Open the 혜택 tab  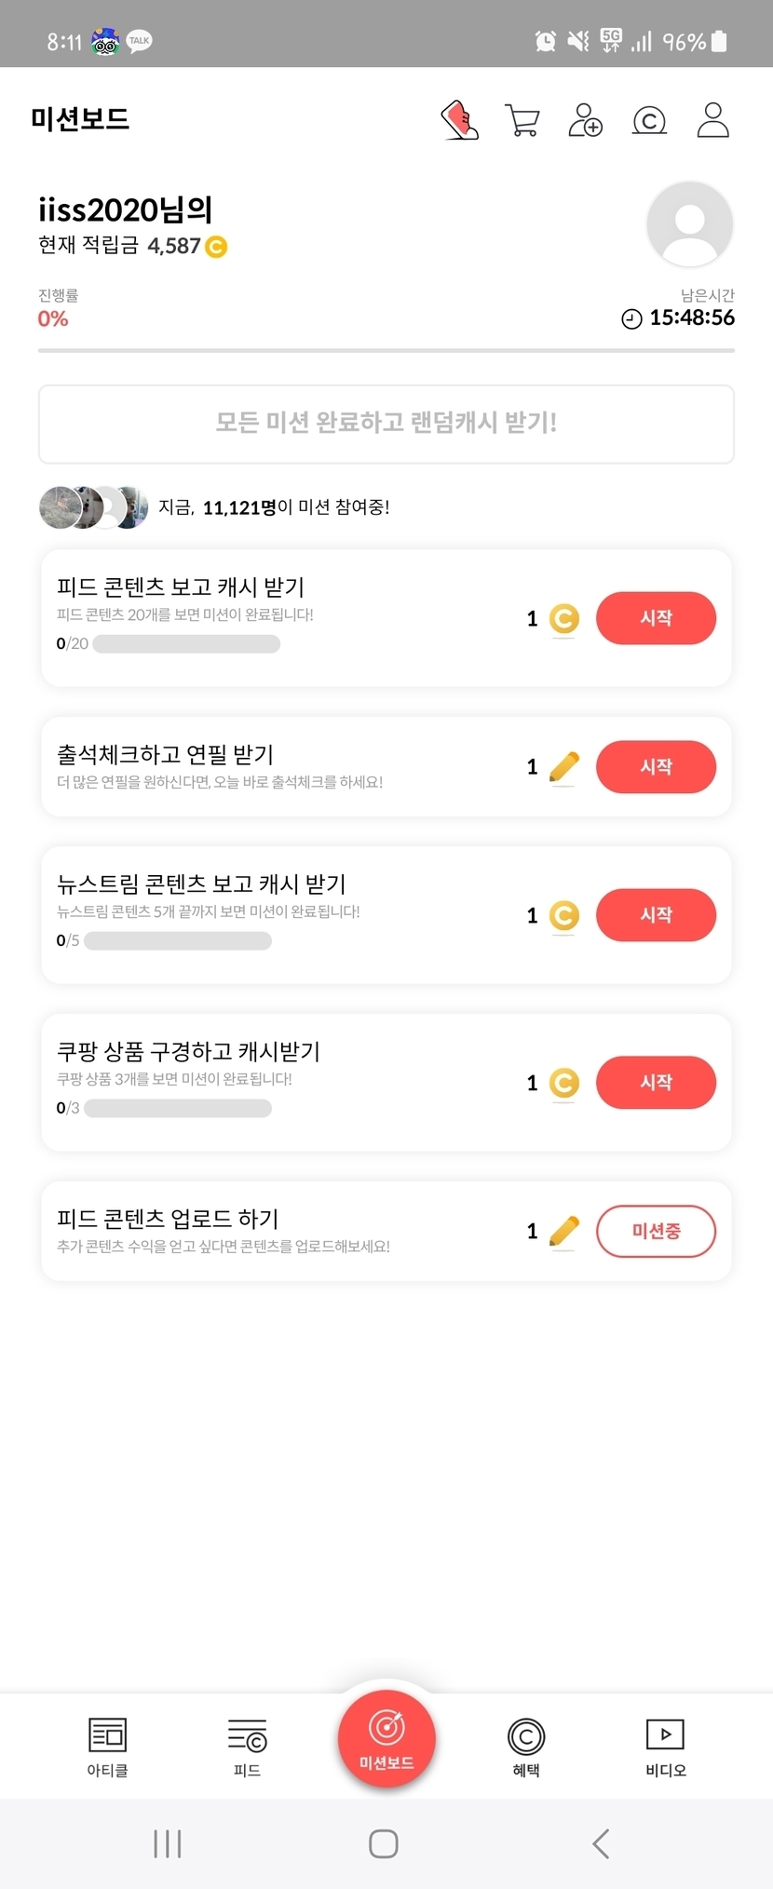pyautogui.click(x=526, y=1747)
